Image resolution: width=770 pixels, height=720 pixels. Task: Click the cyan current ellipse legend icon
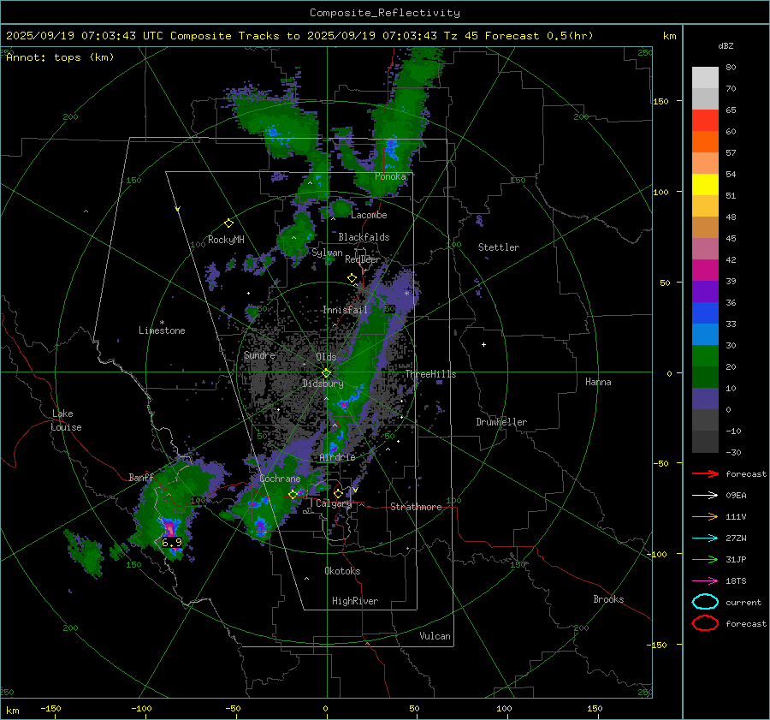tap(705, 602)
